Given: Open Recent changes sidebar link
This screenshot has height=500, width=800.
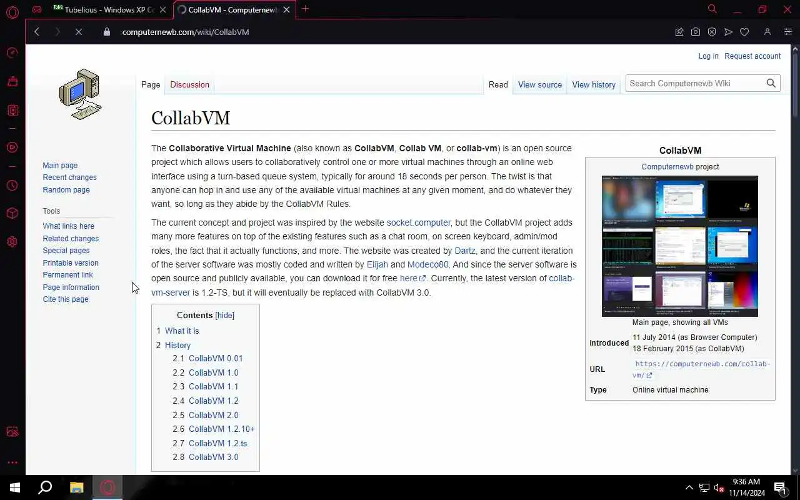Looking at the screenshot, I should click(69, 177).
